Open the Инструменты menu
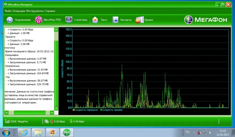The image size is (235, 137). coord(35,11)
